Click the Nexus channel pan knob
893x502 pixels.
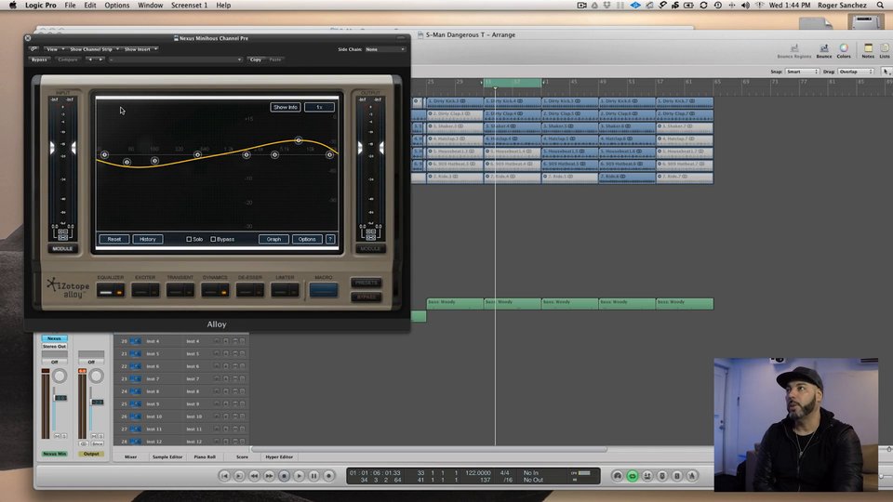pos(60,376)
